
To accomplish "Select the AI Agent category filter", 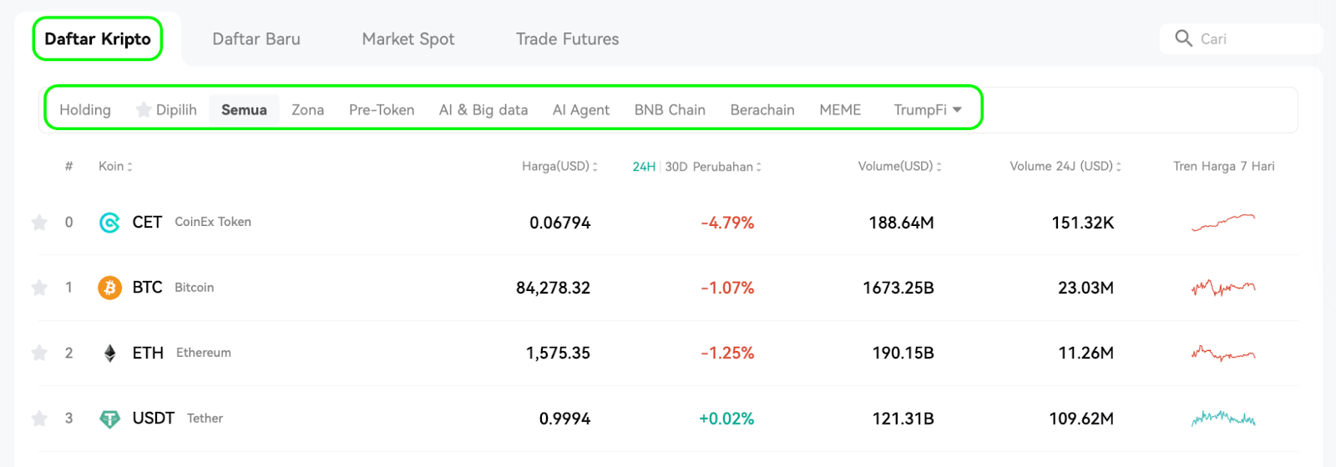I will pyautogui.click(x=581, y=110).
